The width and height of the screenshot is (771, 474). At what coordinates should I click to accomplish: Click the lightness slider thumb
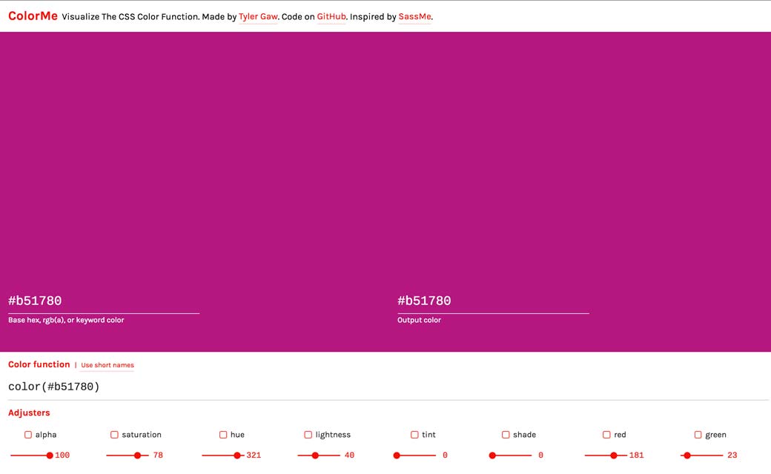pyautogui.click(x=315, y=455)
